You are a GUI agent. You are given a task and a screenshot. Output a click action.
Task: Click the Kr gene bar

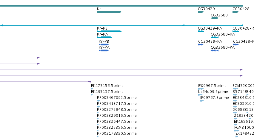click(x=109, y=12)
